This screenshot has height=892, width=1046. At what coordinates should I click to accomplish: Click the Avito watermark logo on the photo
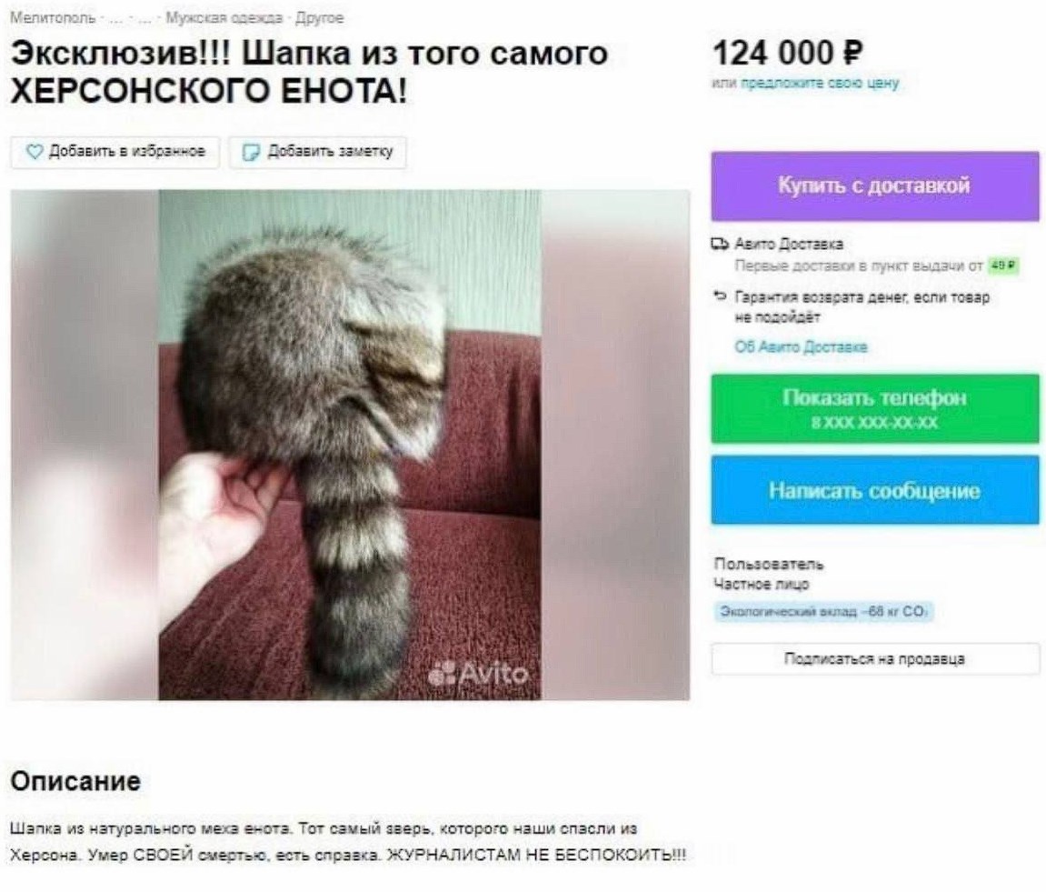(x=478, y=673)
